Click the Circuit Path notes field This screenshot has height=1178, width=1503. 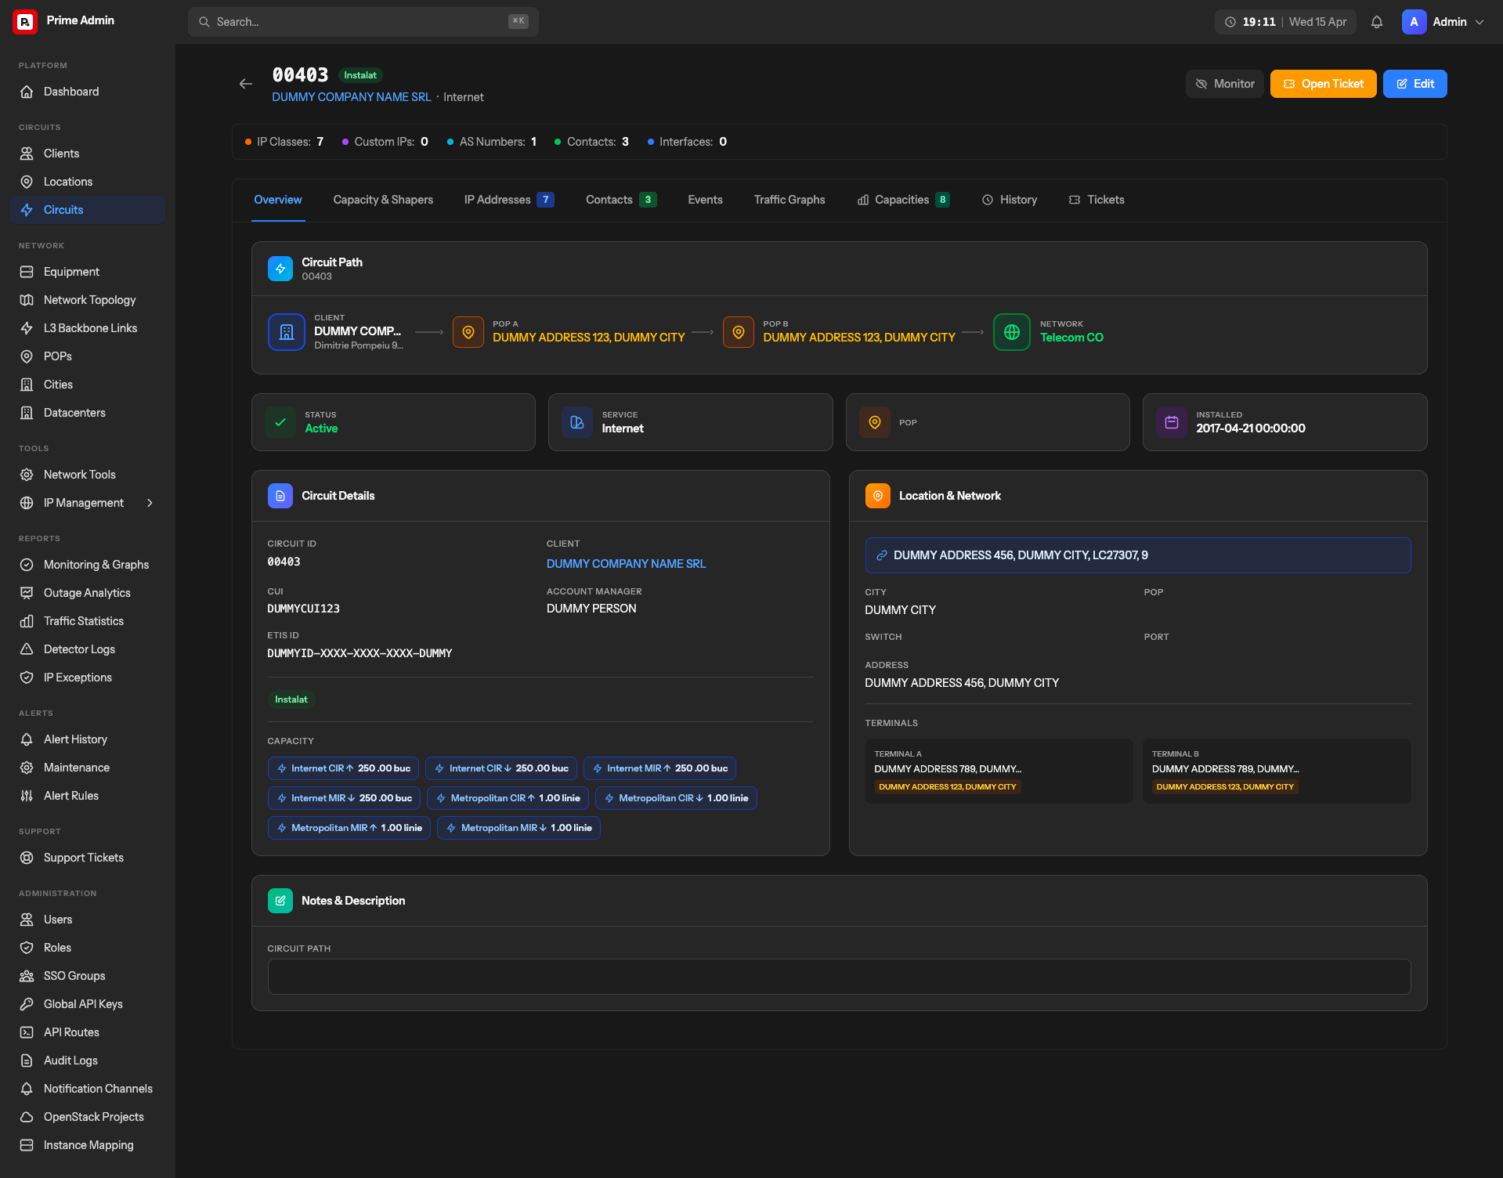[x=839, y=977]
